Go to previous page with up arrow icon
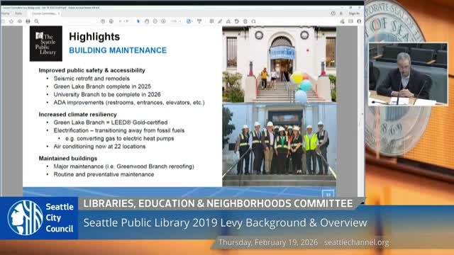This screenshot has width=454, height=255. pos(103,21)
